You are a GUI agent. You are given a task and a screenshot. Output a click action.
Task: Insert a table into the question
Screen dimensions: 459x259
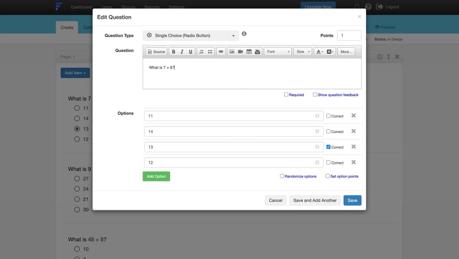(x=249, y=51)
